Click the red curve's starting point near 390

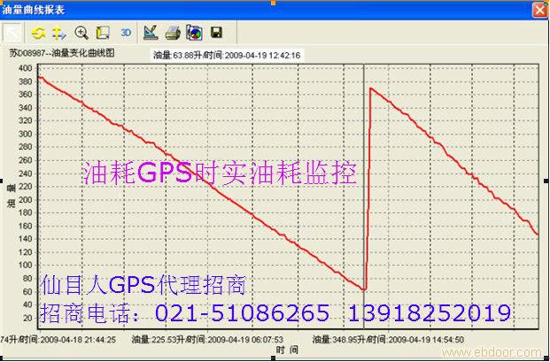click(41, 78)
